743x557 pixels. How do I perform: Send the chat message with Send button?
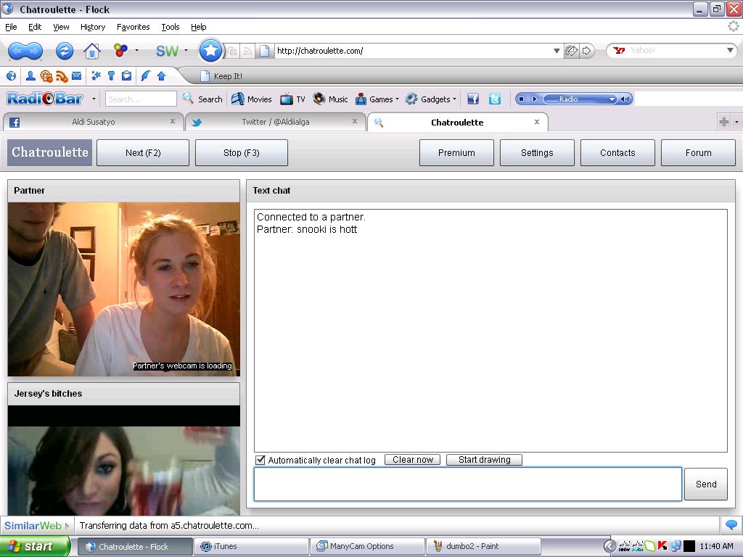pos(705,484)
